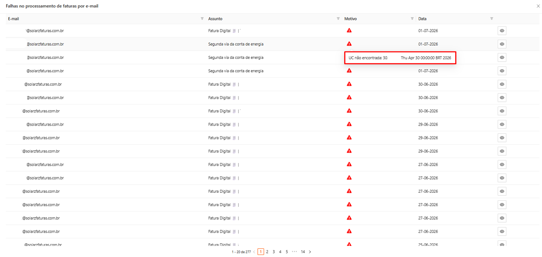The image size is (542, 257).
Task: Go to page 2 of results
Action: pos(267,252)
